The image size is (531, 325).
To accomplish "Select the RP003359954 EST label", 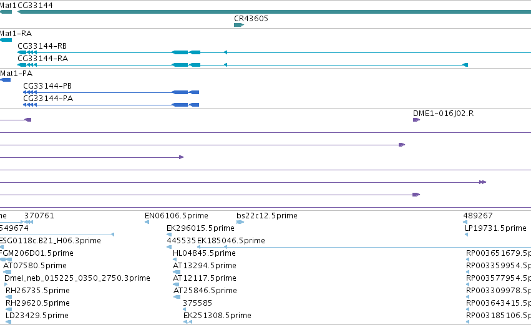I will [499, 266].
